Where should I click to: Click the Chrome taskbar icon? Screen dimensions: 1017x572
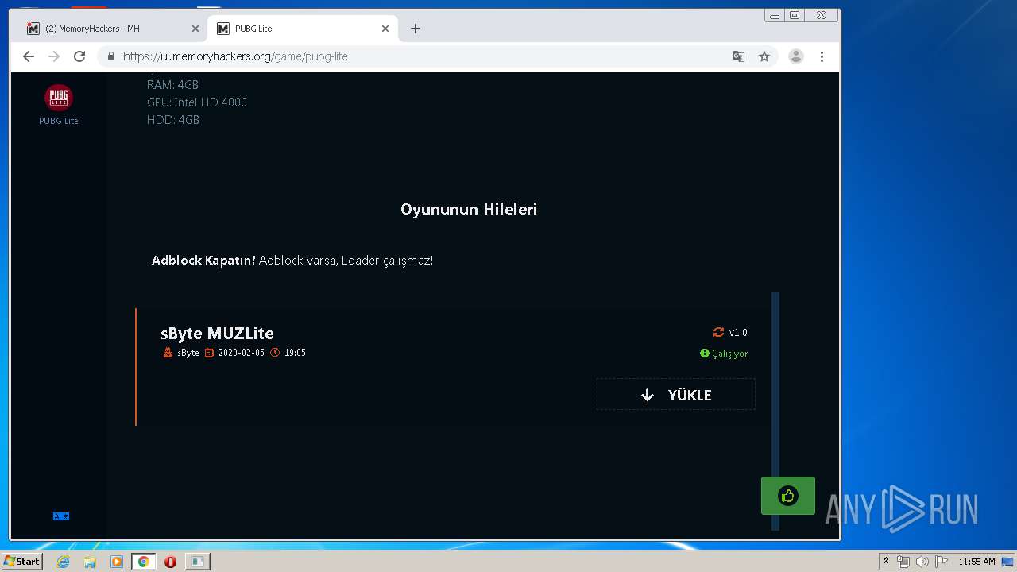(x=144, y=562)
